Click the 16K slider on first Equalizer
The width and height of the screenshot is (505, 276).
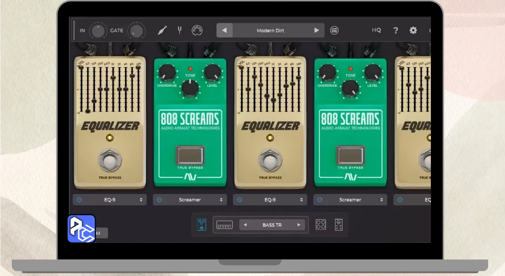138,67
